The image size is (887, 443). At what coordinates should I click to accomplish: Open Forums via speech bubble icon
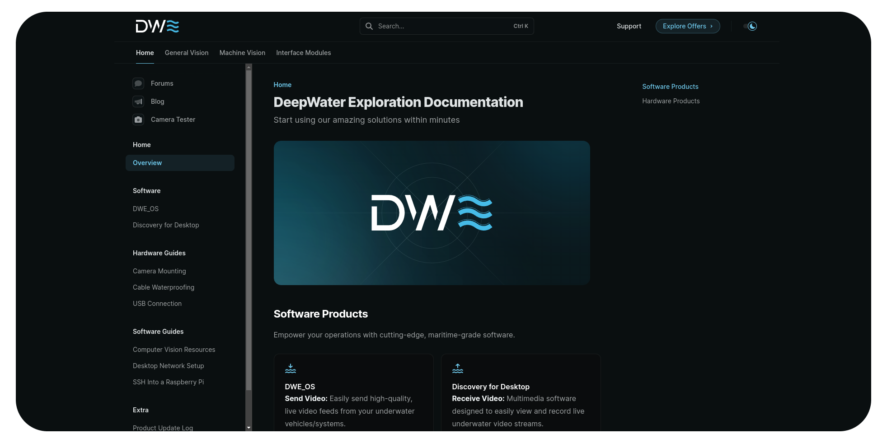click(x=138, y=83)
